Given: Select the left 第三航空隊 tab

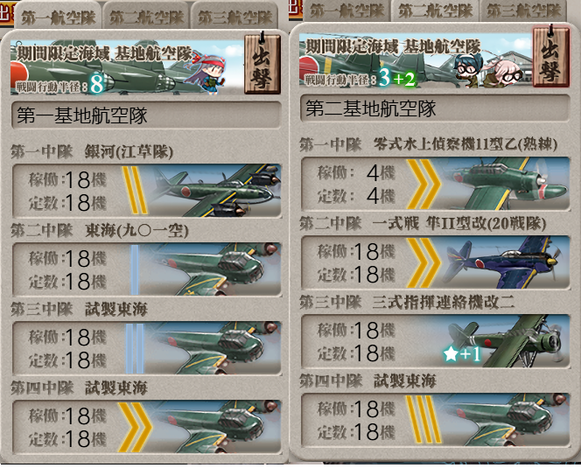Looking at the screenshot, I should click(234, 16).
